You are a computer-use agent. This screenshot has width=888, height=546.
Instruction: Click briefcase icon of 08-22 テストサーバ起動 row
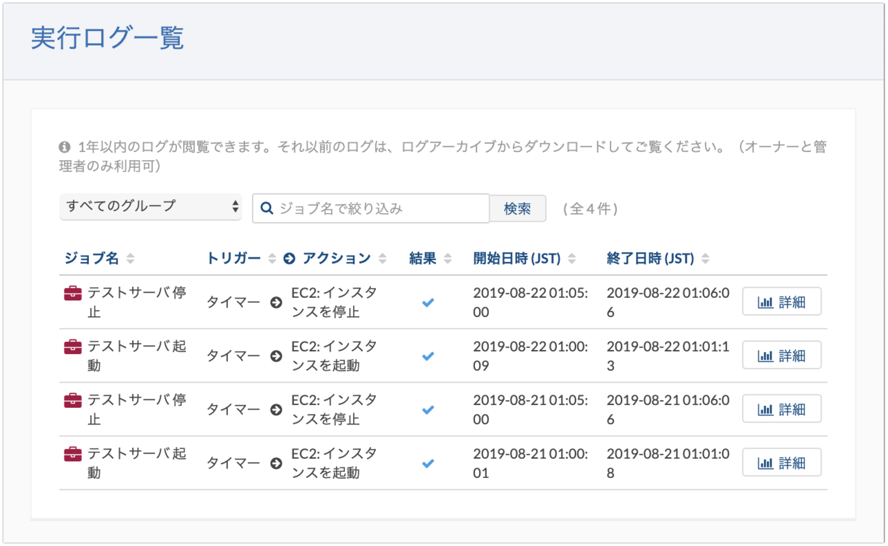73,347
